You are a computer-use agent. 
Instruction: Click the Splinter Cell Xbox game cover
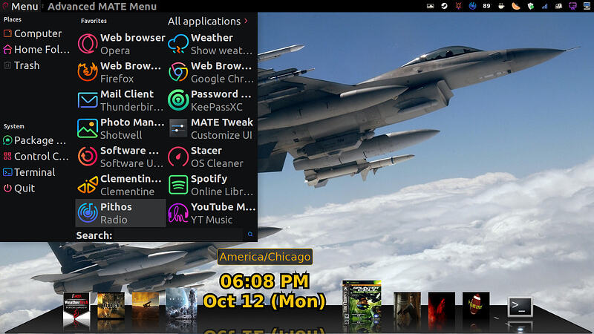tap(362, 302)
